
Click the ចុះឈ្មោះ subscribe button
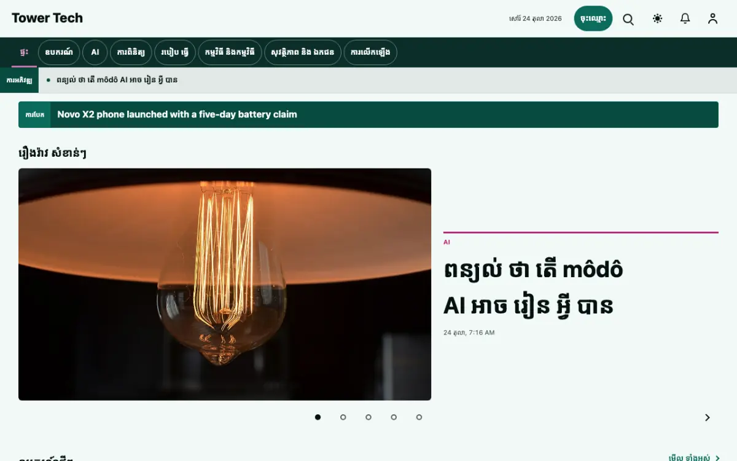point(593,18)
